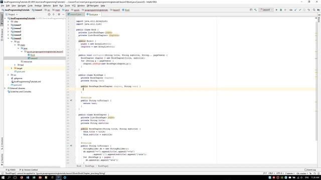Open the DB Browser tool window stripe
This screenshot has width=321, height=180.
tap(2, 34)
